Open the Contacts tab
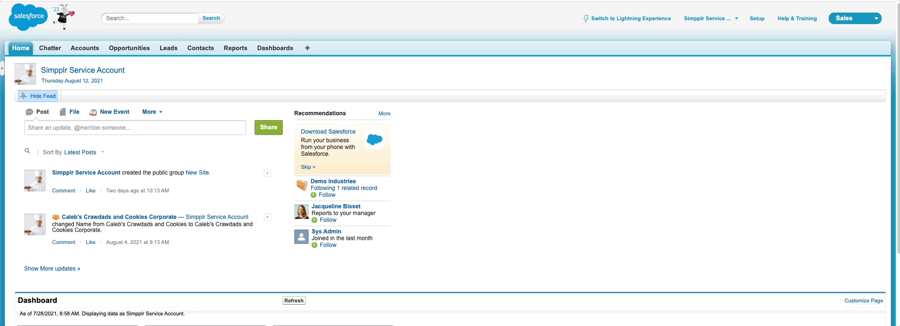The width and height of the screenshot is (900, 326). pyautogui.click(x=201, y=48)
